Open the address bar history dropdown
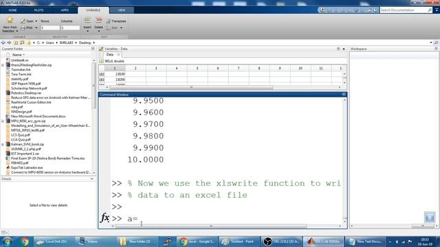This screenshot has width=440, height=247. point(431,43)
